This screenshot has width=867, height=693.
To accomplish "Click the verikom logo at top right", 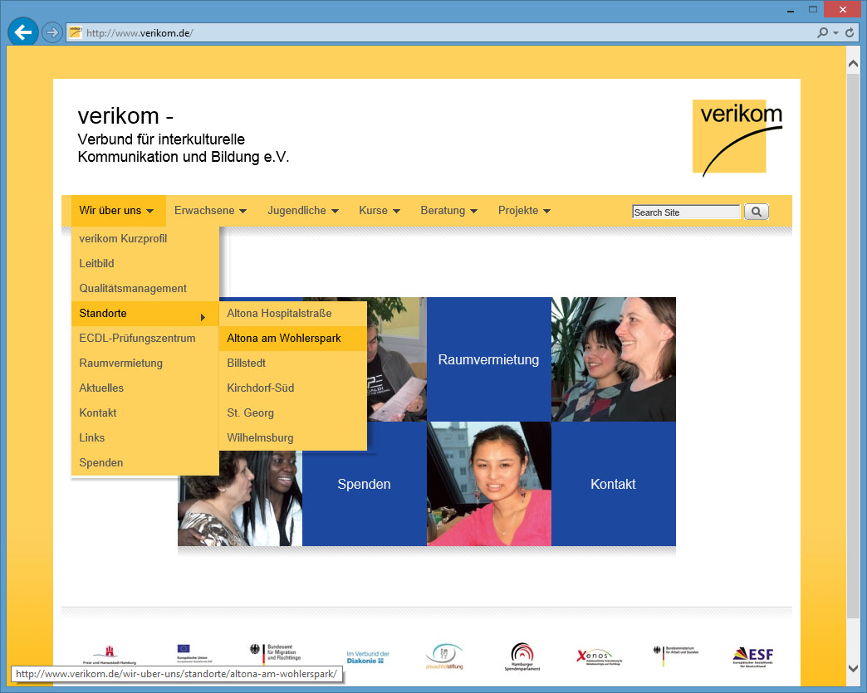I will click(737, 138).
